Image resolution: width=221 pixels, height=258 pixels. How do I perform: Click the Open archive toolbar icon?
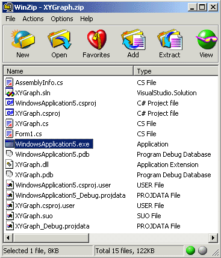[59, 40]
